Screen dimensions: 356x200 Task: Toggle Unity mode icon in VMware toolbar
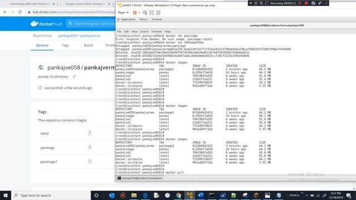click(158, 13)
